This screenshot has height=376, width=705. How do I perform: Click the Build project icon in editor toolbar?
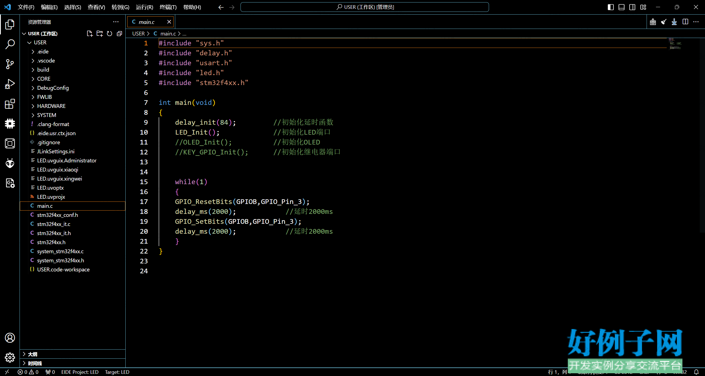653,22
